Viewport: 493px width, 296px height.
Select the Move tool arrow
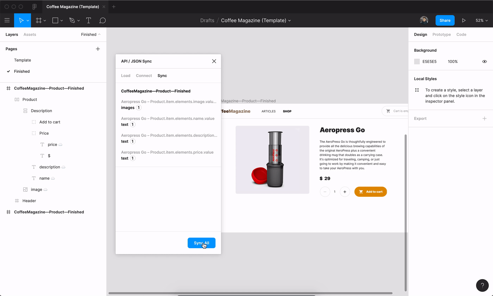tap(21, 20)
